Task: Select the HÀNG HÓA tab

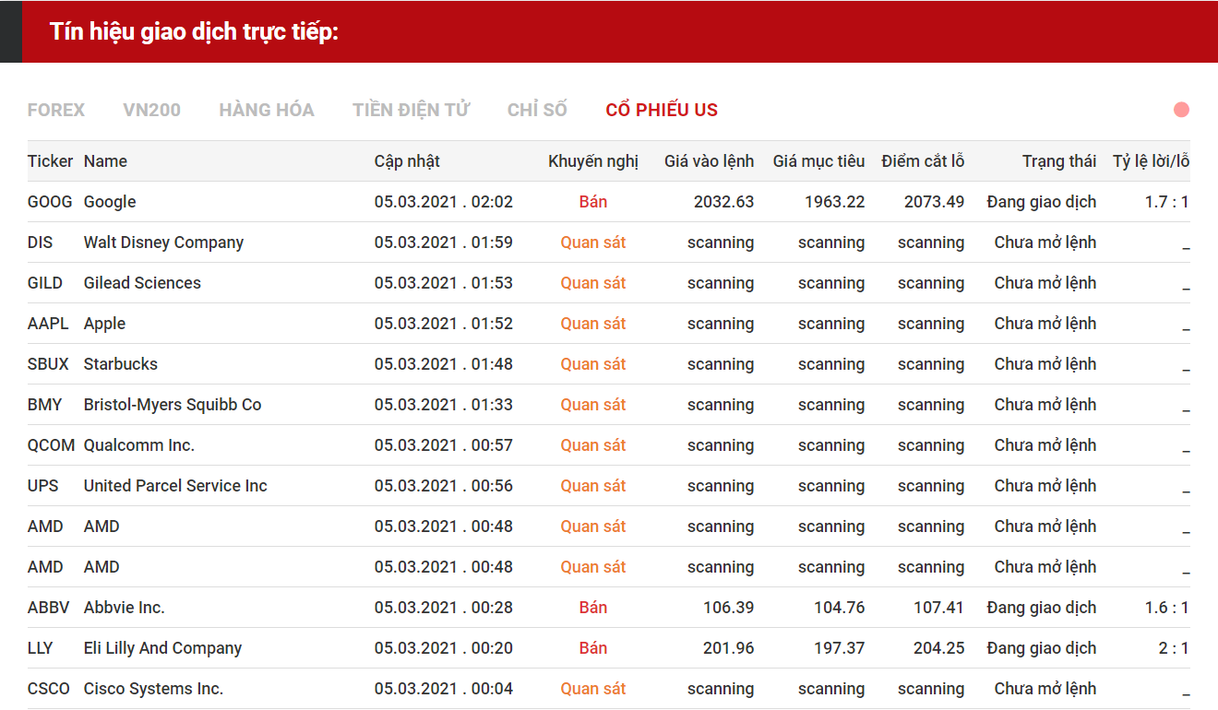Action: click(267, 110)
